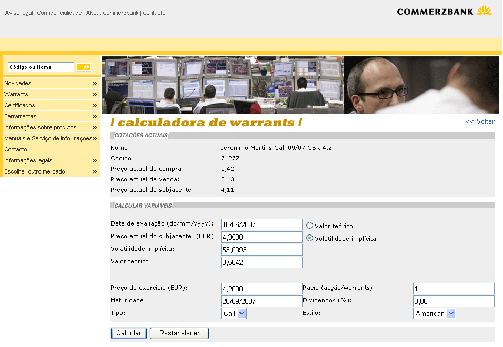Focus the Preço actual do subjacente field
Screen dimensions: 503x347
pos(261,237)
